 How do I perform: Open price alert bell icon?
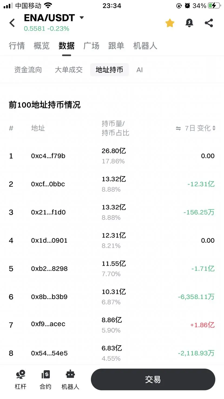(189, 23)
